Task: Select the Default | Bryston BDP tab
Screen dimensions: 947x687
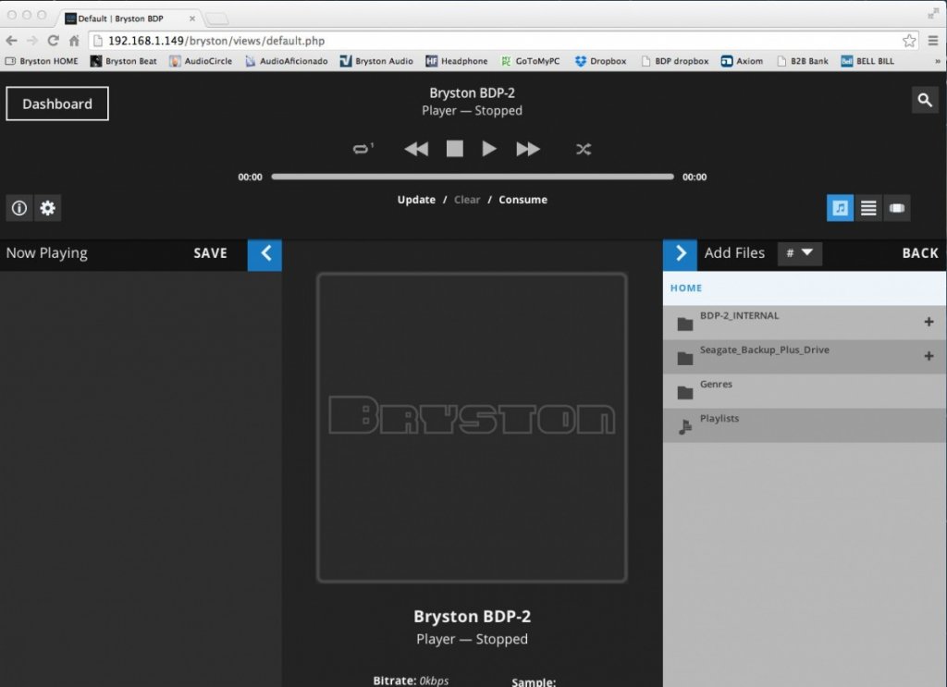Action: tap(129, 18)
